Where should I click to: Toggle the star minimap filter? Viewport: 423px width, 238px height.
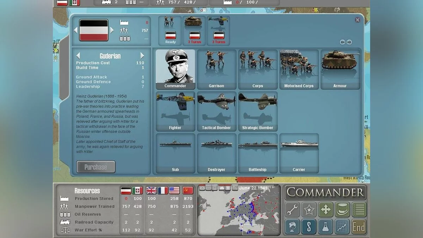228,188
